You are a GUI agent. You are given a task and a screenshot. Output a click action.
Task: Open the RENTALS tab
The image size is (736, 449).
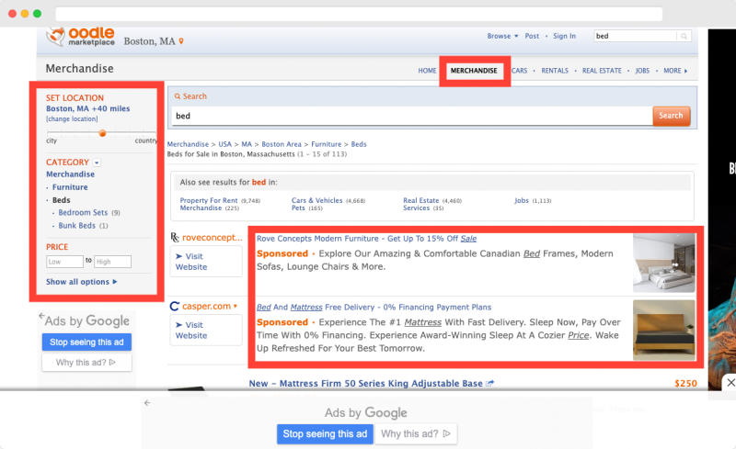coord(555,71)
